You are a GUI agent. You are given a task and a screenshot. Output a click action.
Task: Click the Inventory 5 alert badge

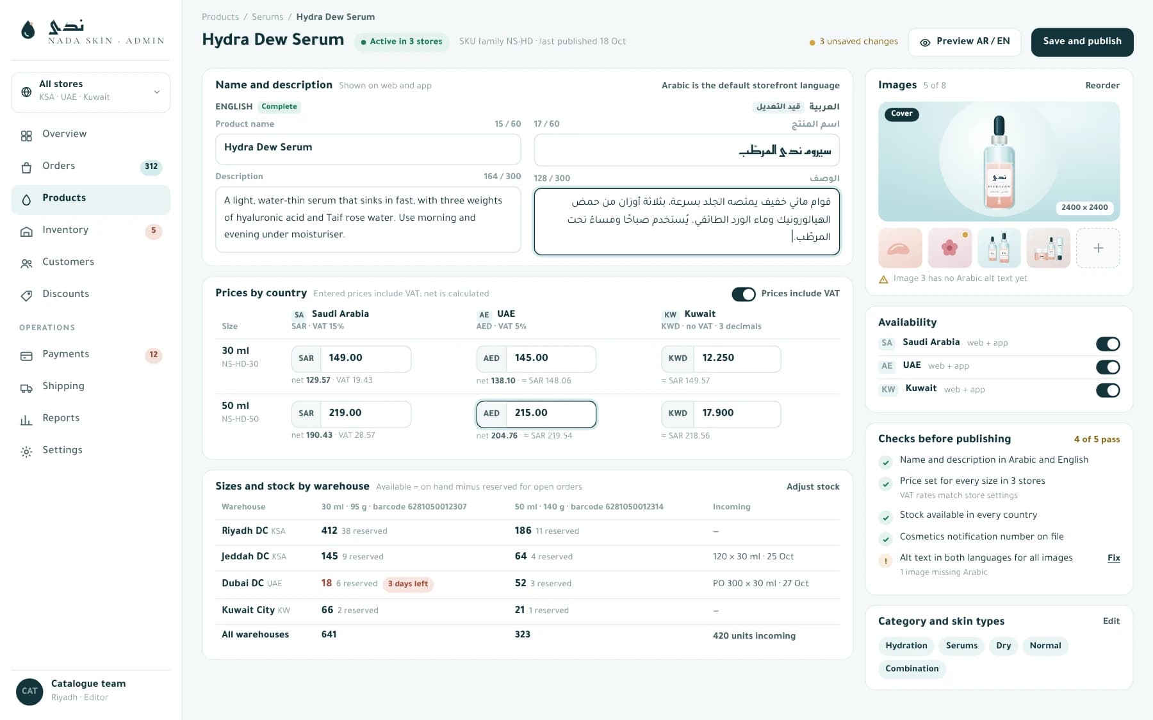pos(154,230)
